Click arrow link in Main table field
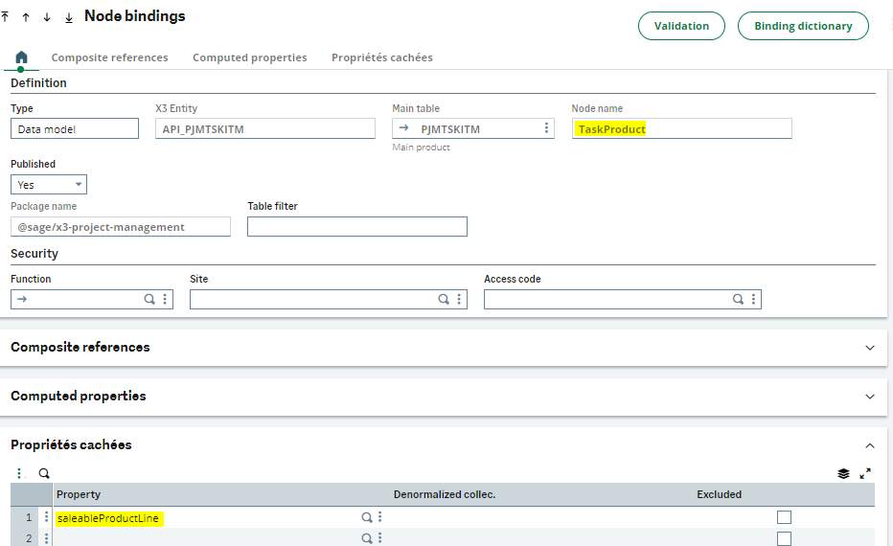 403,128
